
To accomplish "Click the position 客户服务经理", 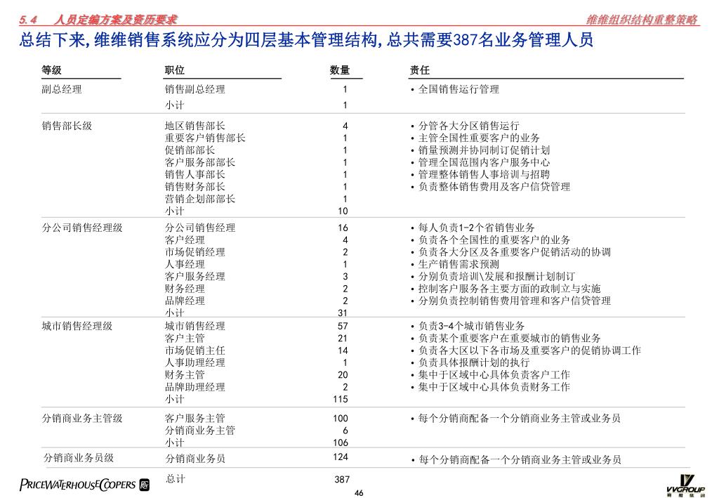I will pos(195,277).
